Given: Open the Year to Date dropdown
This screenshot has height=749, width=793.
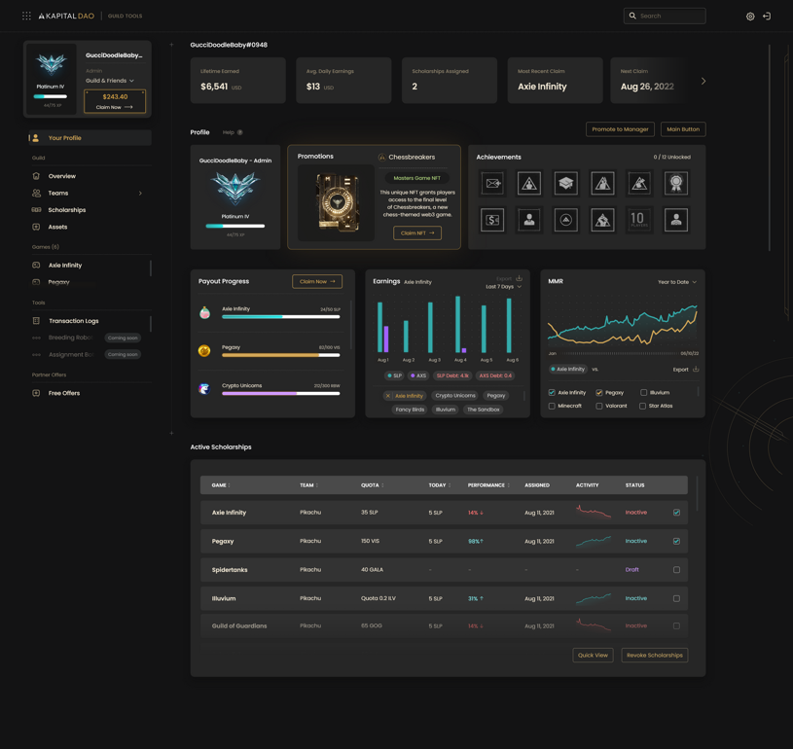Looking at the screenshot, I should point(677,282).
